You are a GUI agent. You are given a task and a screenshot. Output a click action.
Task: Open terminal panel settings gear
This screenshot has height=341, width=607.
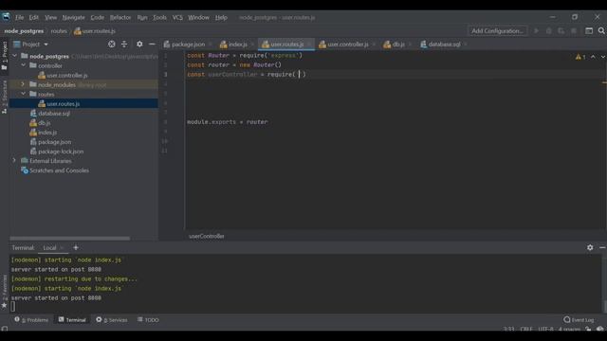coord(590,247)
